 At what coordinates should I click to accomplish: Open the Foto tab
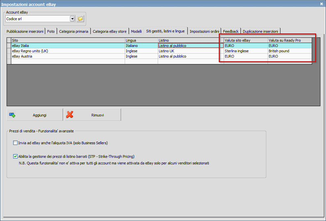(x=51, y=31)
